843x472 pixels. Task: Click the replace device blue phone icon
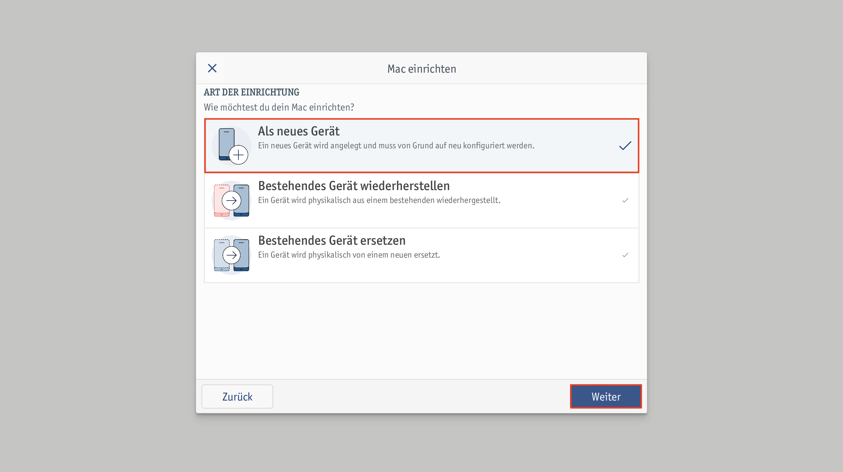(x=231, y=255)
